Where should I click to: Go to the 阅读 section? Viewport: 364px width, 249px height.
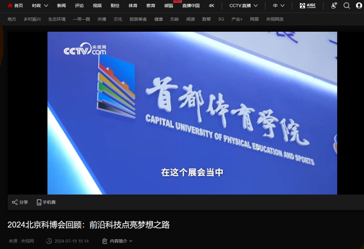pyautogui.click(x=190, y=19)
